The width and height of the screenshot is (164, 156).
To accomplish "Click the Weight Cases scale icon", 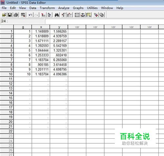I will click(83, 15).
